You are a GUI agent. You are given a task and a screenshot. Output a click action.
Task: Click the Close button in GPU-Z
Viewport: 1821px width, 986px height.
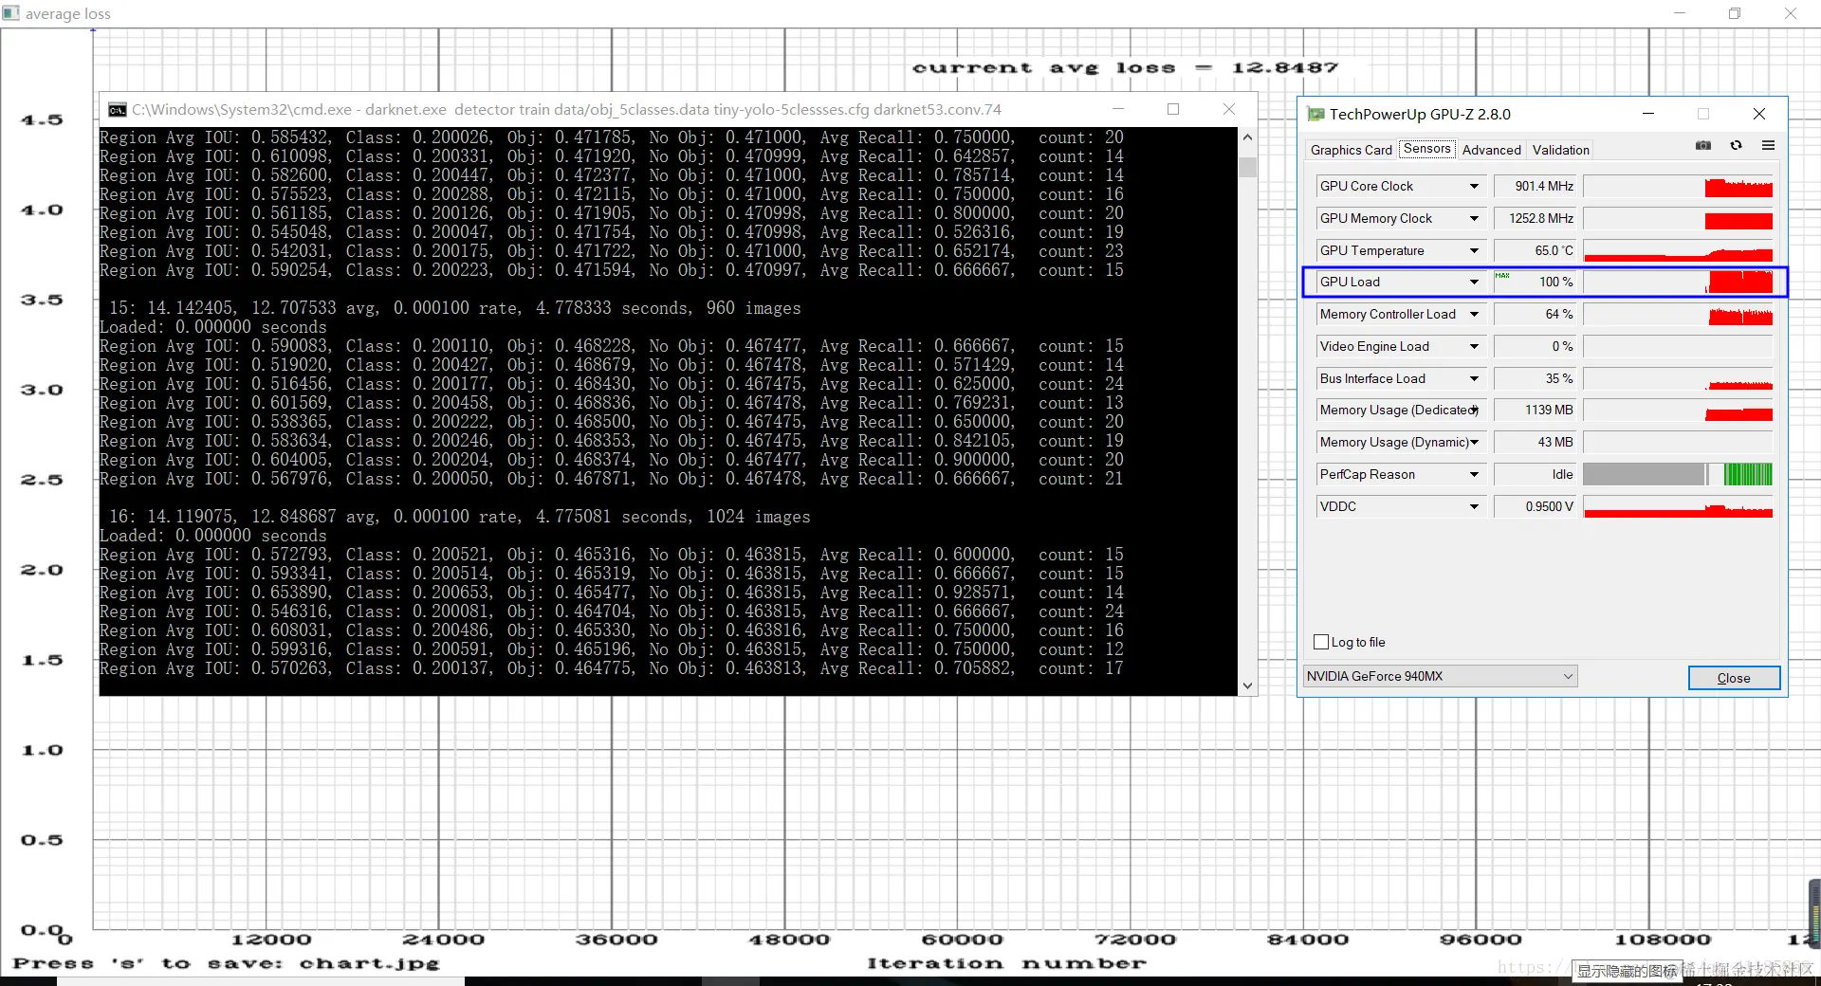1734,678
